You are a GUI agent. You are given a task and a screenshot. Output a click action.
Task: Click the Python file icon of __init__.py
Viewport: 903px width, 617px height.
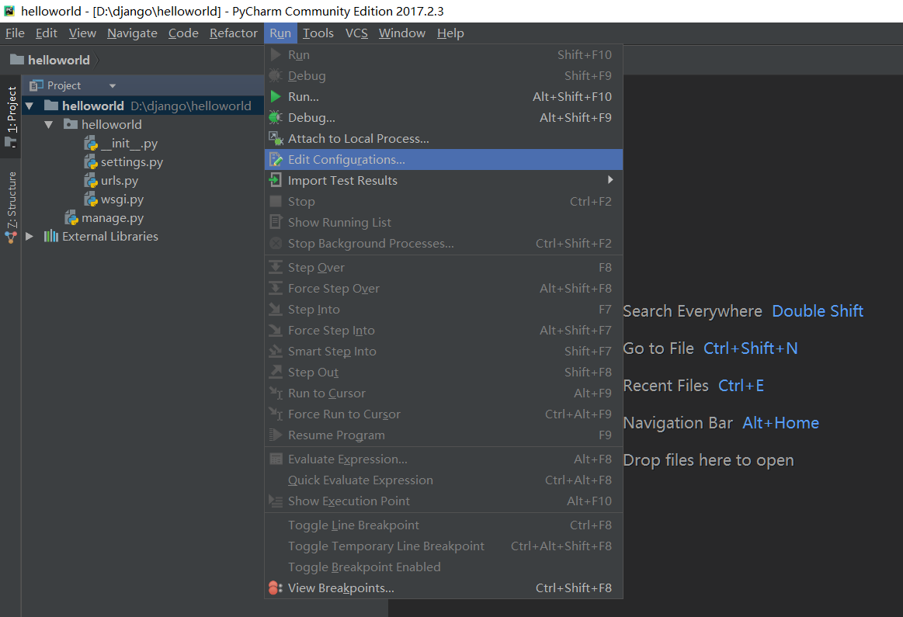(91, 144)
